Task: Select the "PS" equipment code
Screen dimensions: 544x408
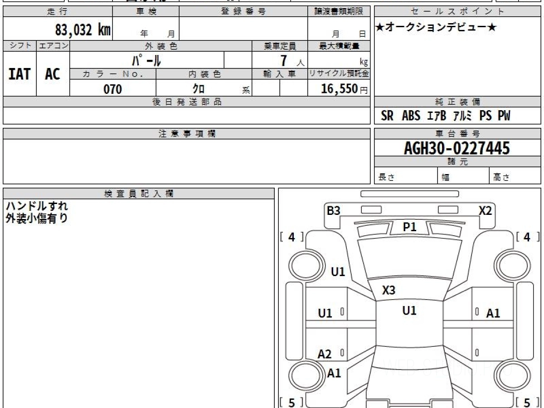Action: (x=486, y=116)
